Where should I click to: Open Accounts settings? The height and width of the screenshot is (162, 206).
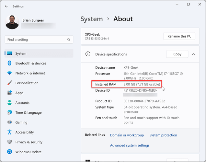click(x=39, y=103)
